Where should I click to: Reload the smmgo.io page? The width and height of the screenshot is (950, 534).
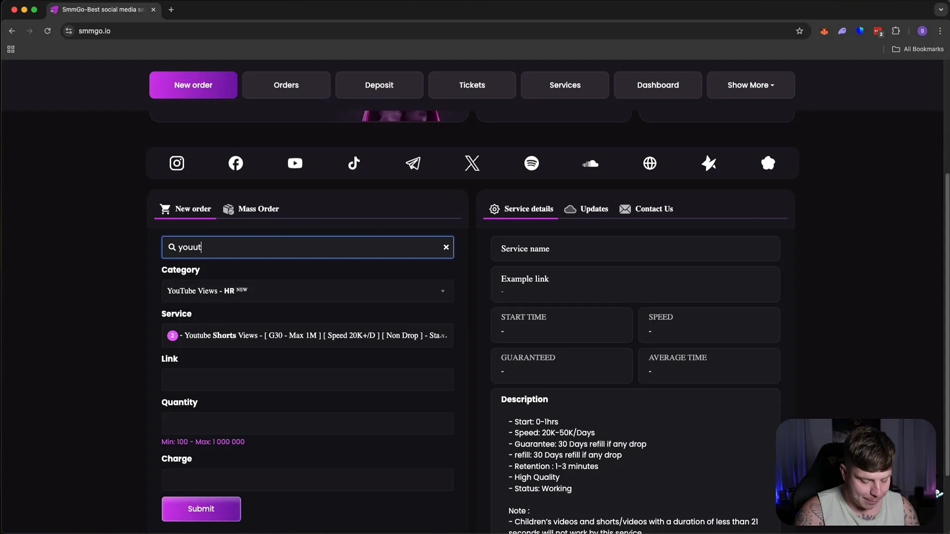click(47, 31)
